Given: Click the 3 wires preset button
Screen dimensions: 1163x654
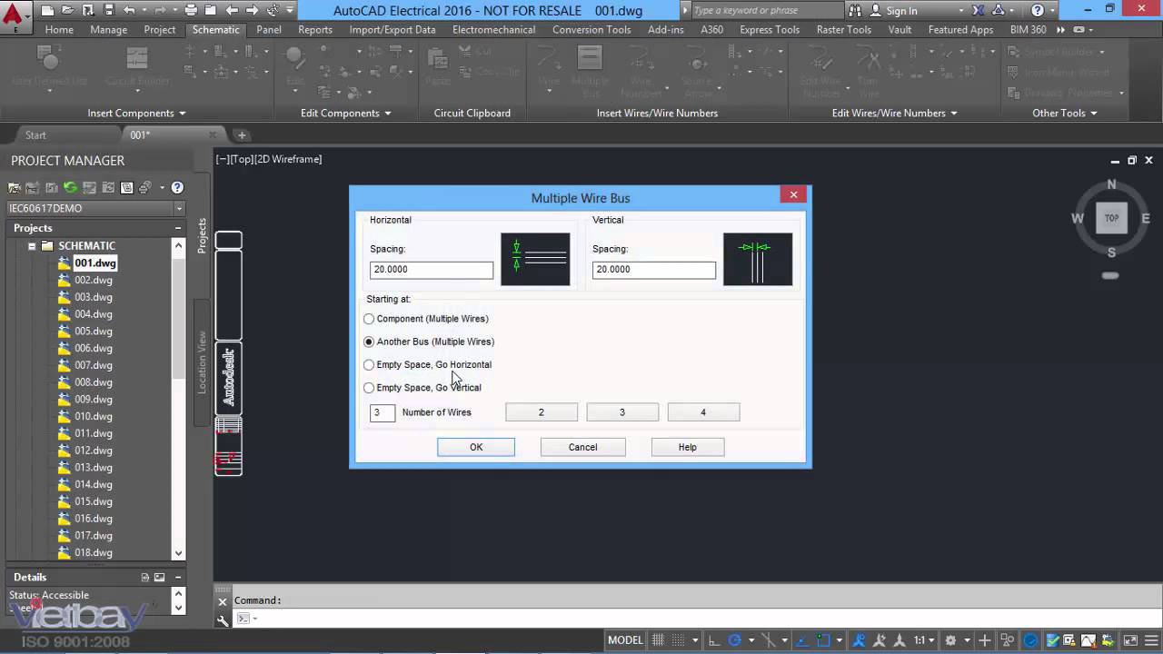Looking at the screenshot, I should pyautogui.click(x=622, y=412).
